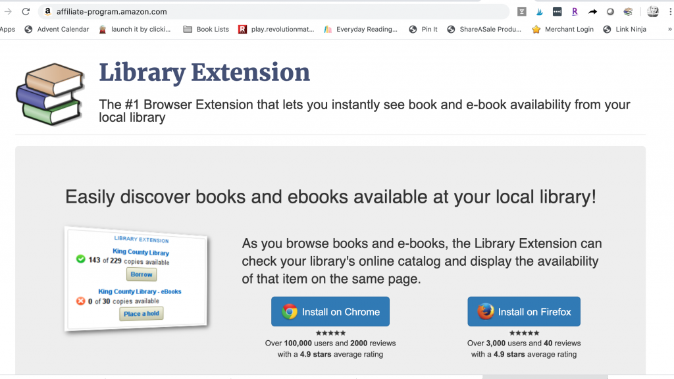Click the Pin It bookmarklet
This screenshot has height=379, width=674.
(x=423, y=29)
